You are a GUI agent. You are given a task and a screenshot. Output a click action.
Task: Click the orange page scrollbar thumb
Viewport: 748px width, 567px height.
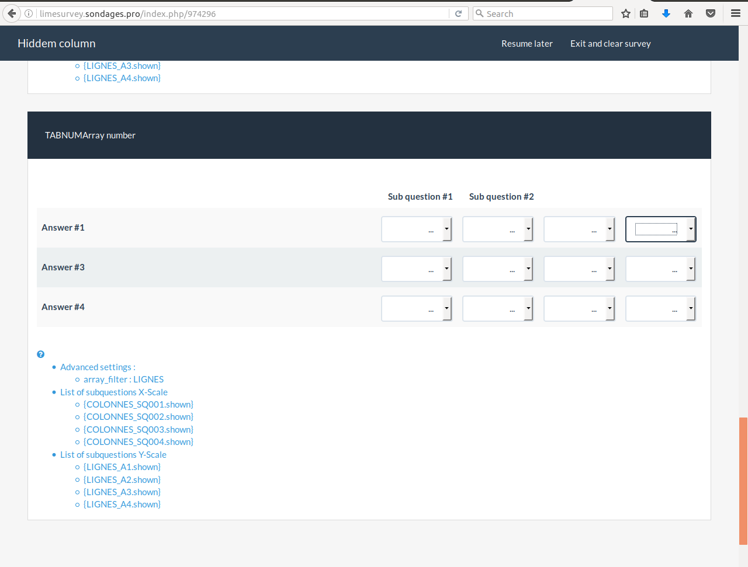[743, 480]
